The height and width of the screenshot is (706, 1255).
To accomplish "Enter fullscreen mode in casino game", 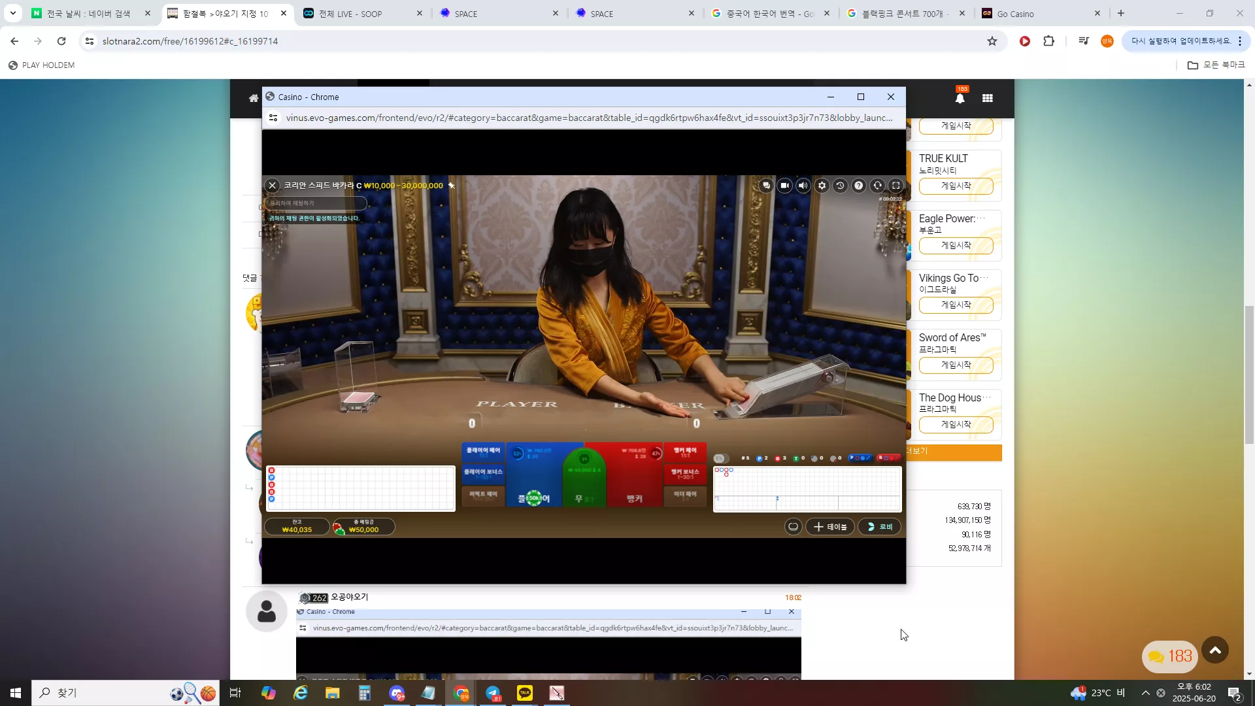I will [896, 186].
